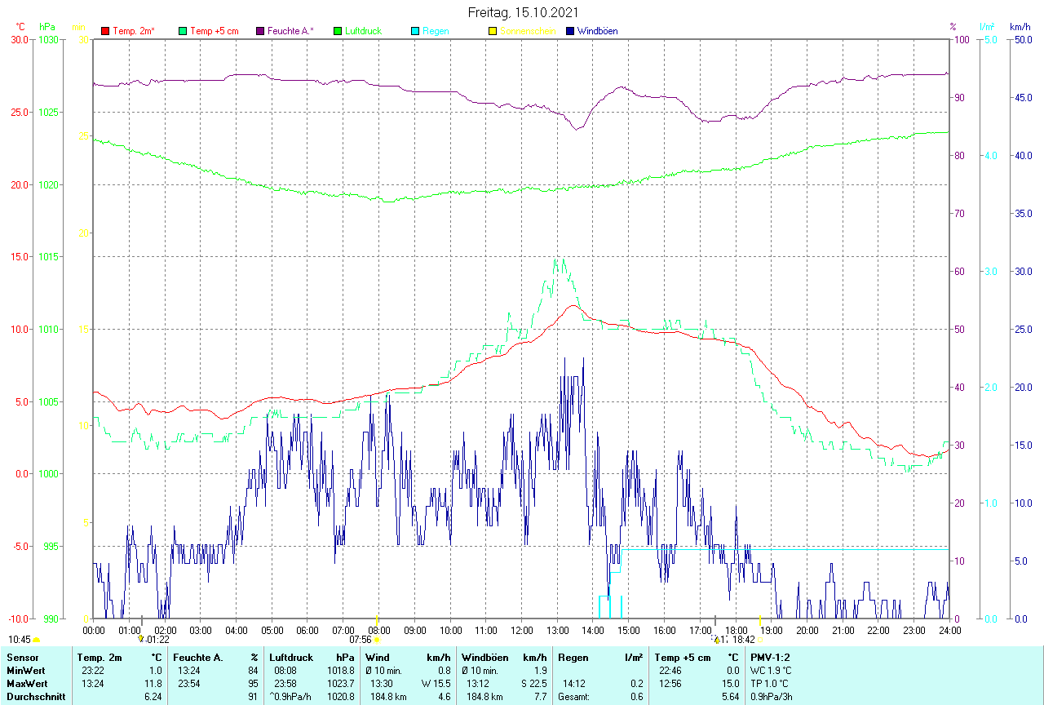This screenshot has height=705, width=1044.
Task: Click the dark blue Windböen legend swatch
Action: point(570,31)
